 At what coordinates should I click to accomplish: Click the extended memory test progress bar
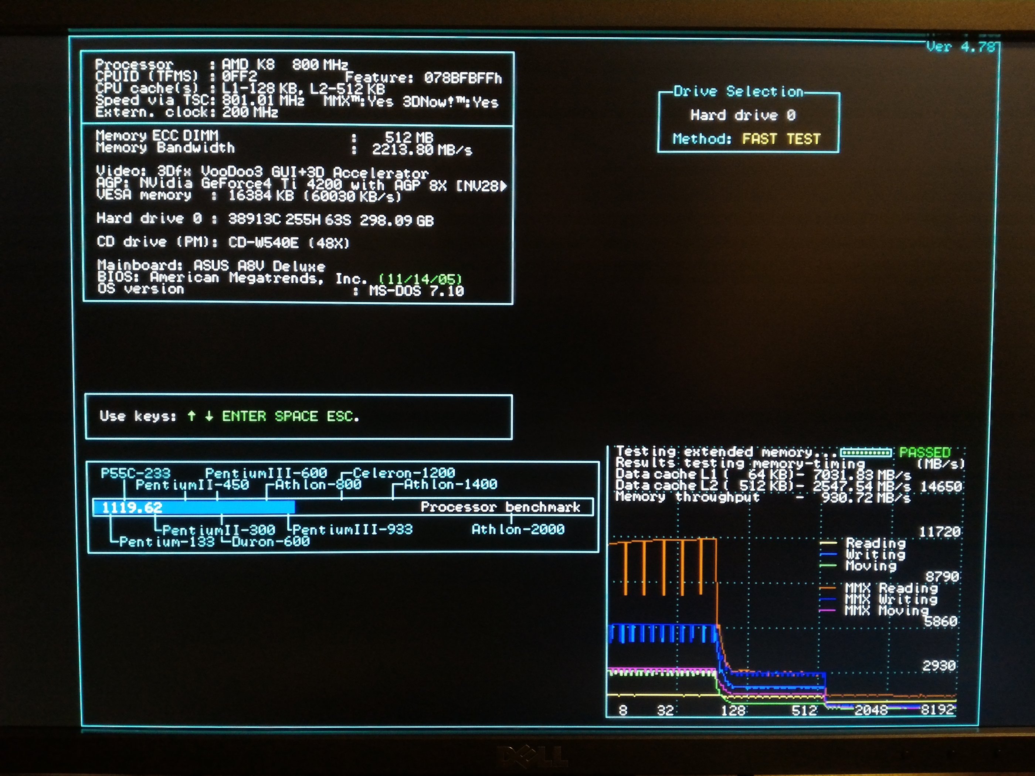coord(865,452)
